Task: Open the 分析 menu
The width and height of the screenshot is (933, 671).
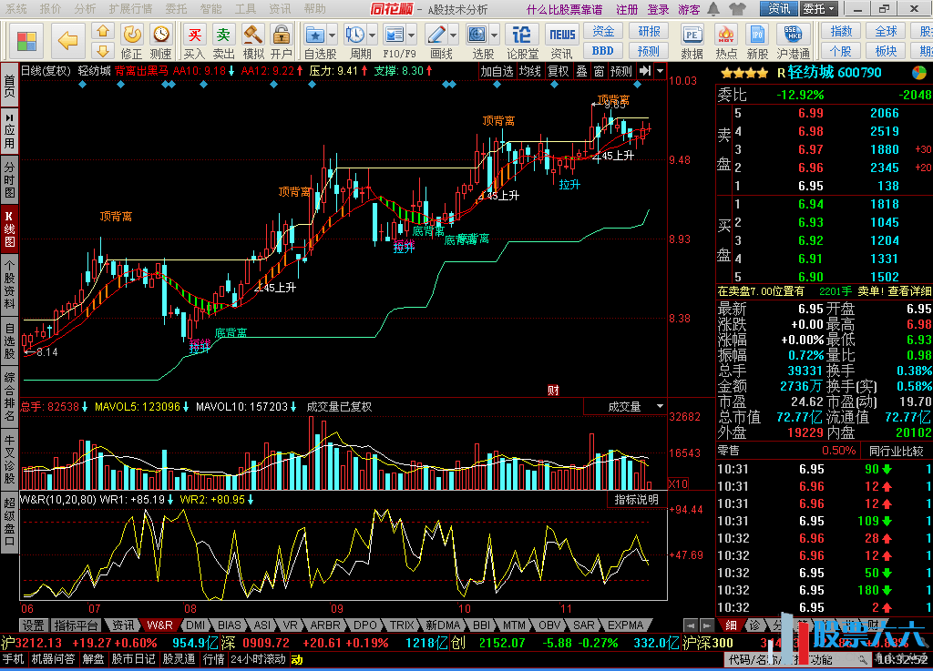Action: tap(85, 9)
